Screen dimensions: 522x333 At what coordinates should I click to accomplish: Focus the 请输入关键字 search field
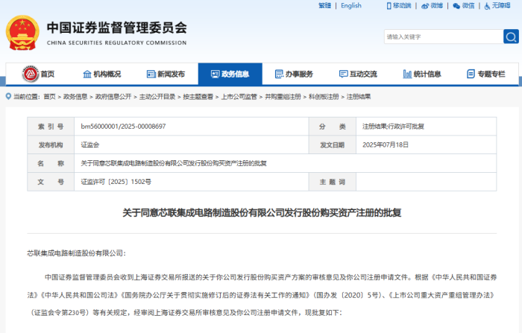[441, 37]
